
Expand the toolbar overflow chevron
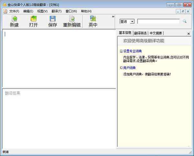(x=113, y=17)
